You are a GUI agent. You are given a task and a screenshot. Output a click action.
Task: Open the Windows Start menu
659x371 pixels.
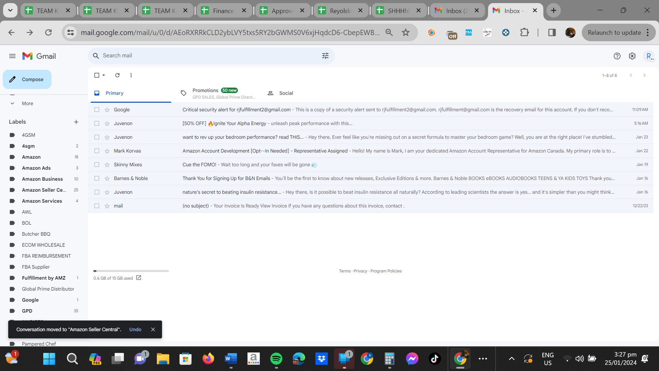(49, 359)
